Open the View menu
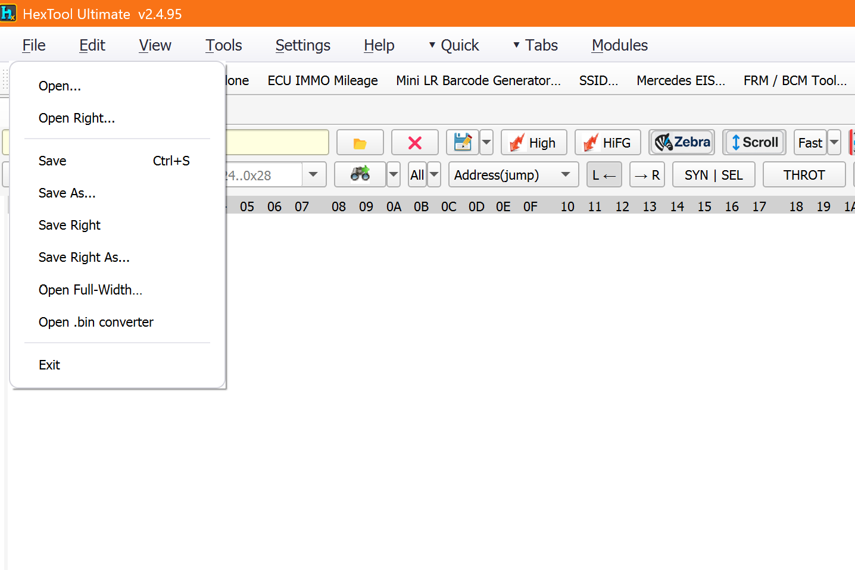 155,45
